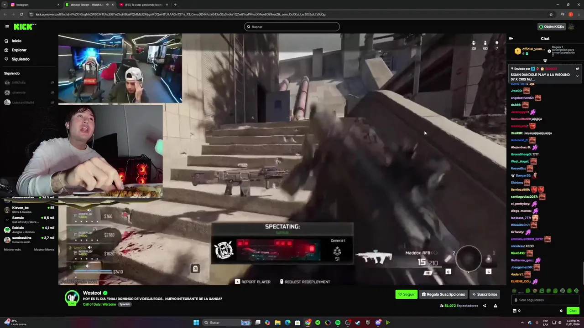Image resolution: width=584 pixels, height=328 pixels.
Task: Open Discord from taskbar
Action: [x=378, y=323]
